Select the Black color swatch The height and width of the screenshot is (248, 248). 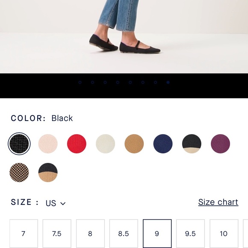19,144
